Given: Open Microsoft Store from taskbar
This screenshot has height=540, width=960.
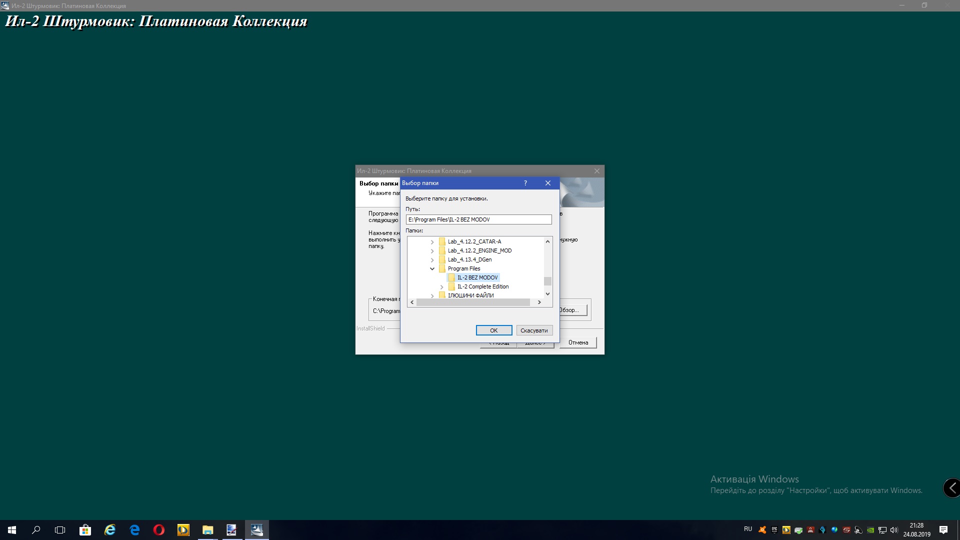Looking at the screenshot, I should click(85, 530).
